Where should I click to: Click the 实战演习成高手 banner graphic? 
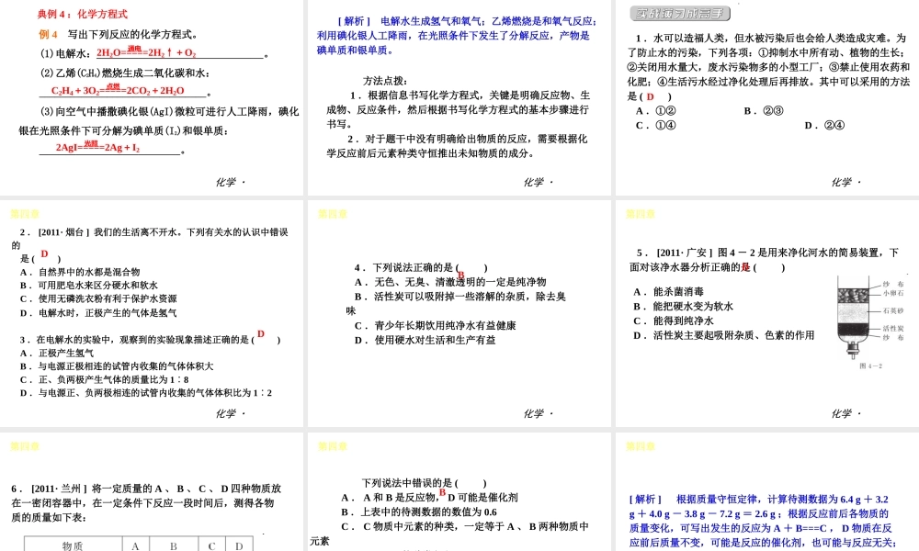(x=680, y=13)
